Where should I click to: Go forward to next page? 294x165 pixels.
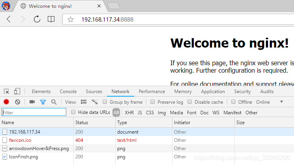click(x=23, y=19)
